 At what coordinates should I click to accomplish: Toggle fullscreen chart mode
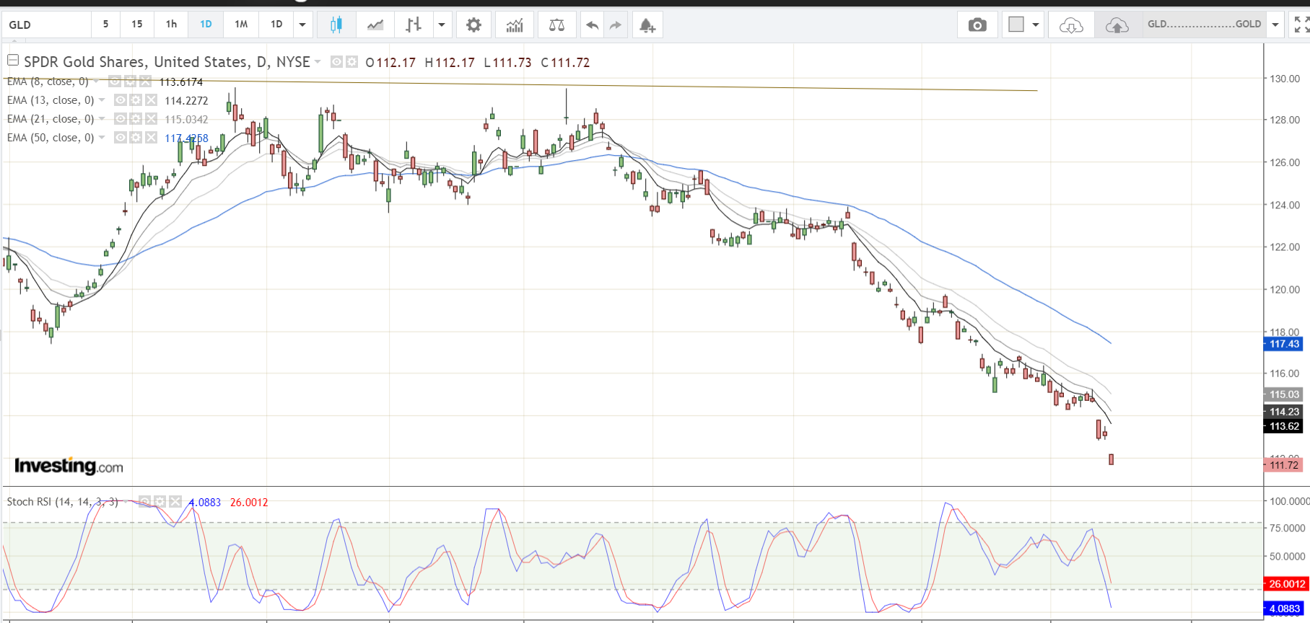click(x=1301, y=25)
